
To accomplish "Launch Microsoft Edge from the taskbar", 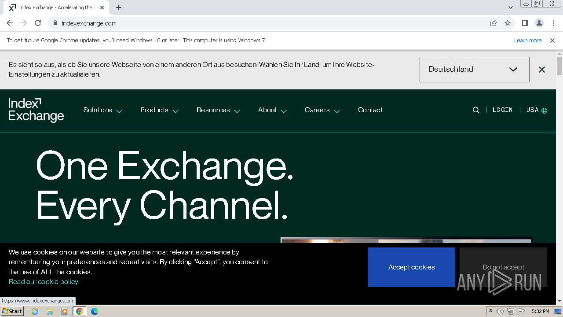I will [95, 311].
